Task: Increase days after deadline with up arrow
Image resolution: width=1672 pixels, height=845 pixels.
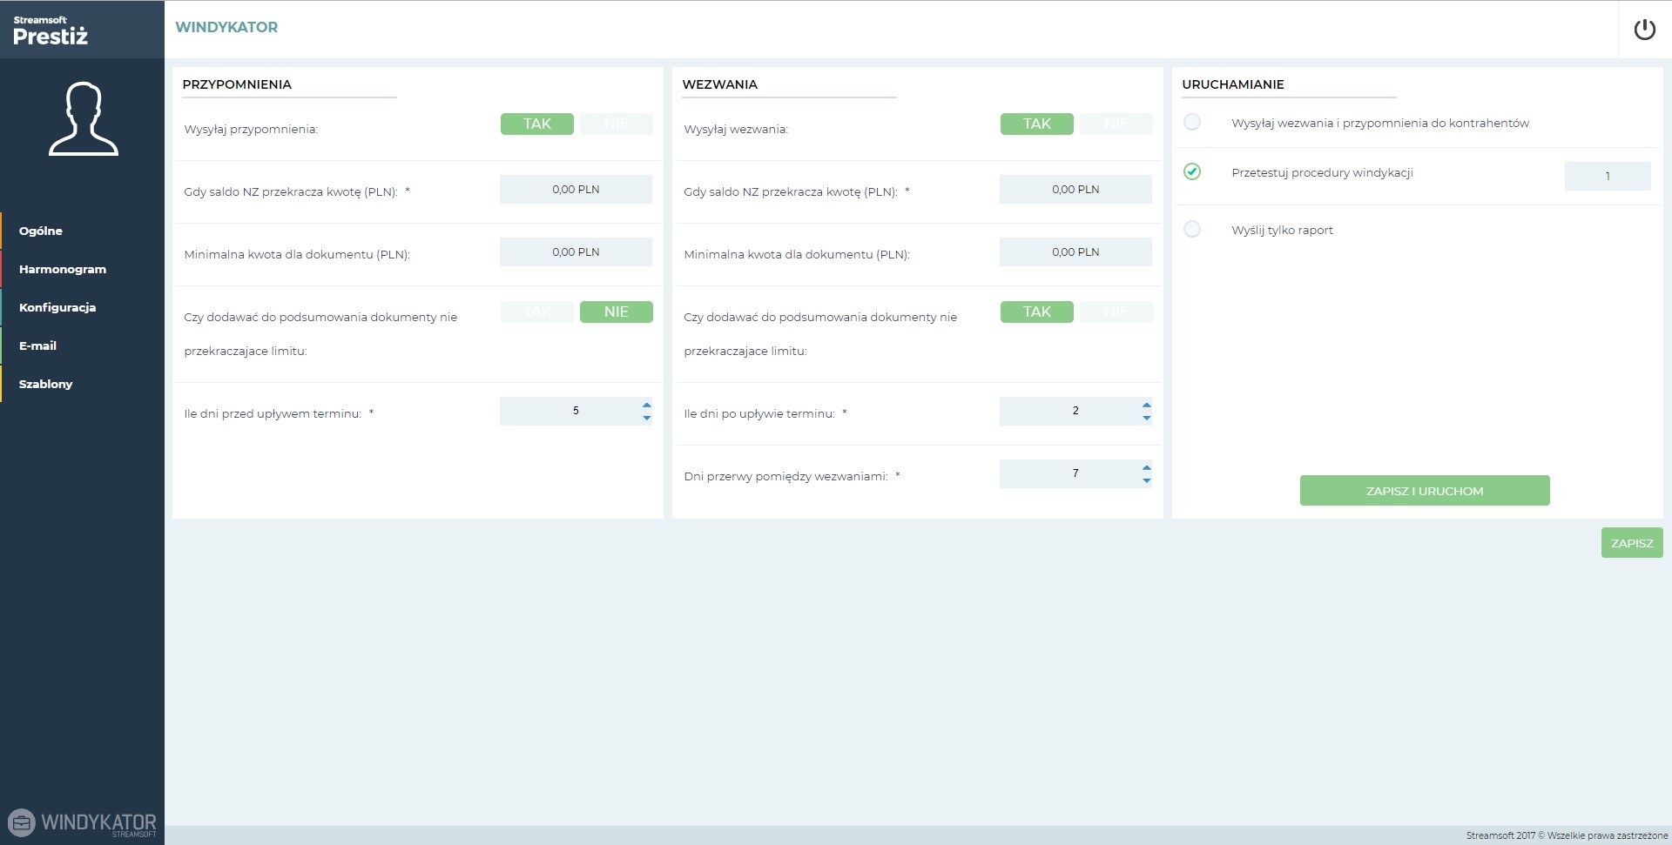Action: pyautogui.click(x=1146, y=405)
